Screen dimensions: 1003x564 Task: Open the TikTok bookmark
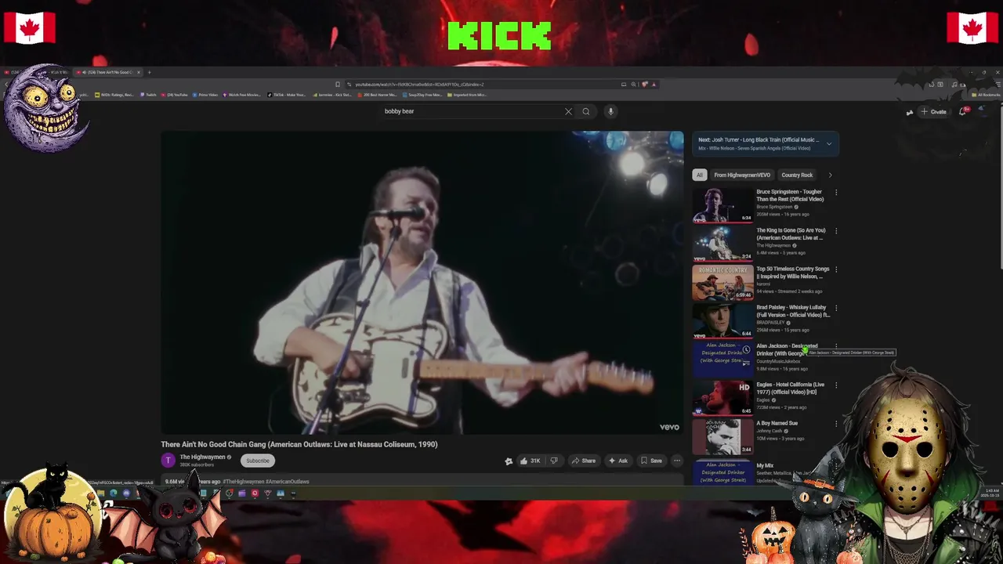[287, 95]
